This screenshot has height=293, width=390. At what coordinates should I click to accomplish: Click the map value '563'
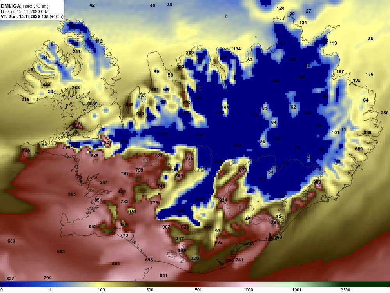tap(61, 252)
